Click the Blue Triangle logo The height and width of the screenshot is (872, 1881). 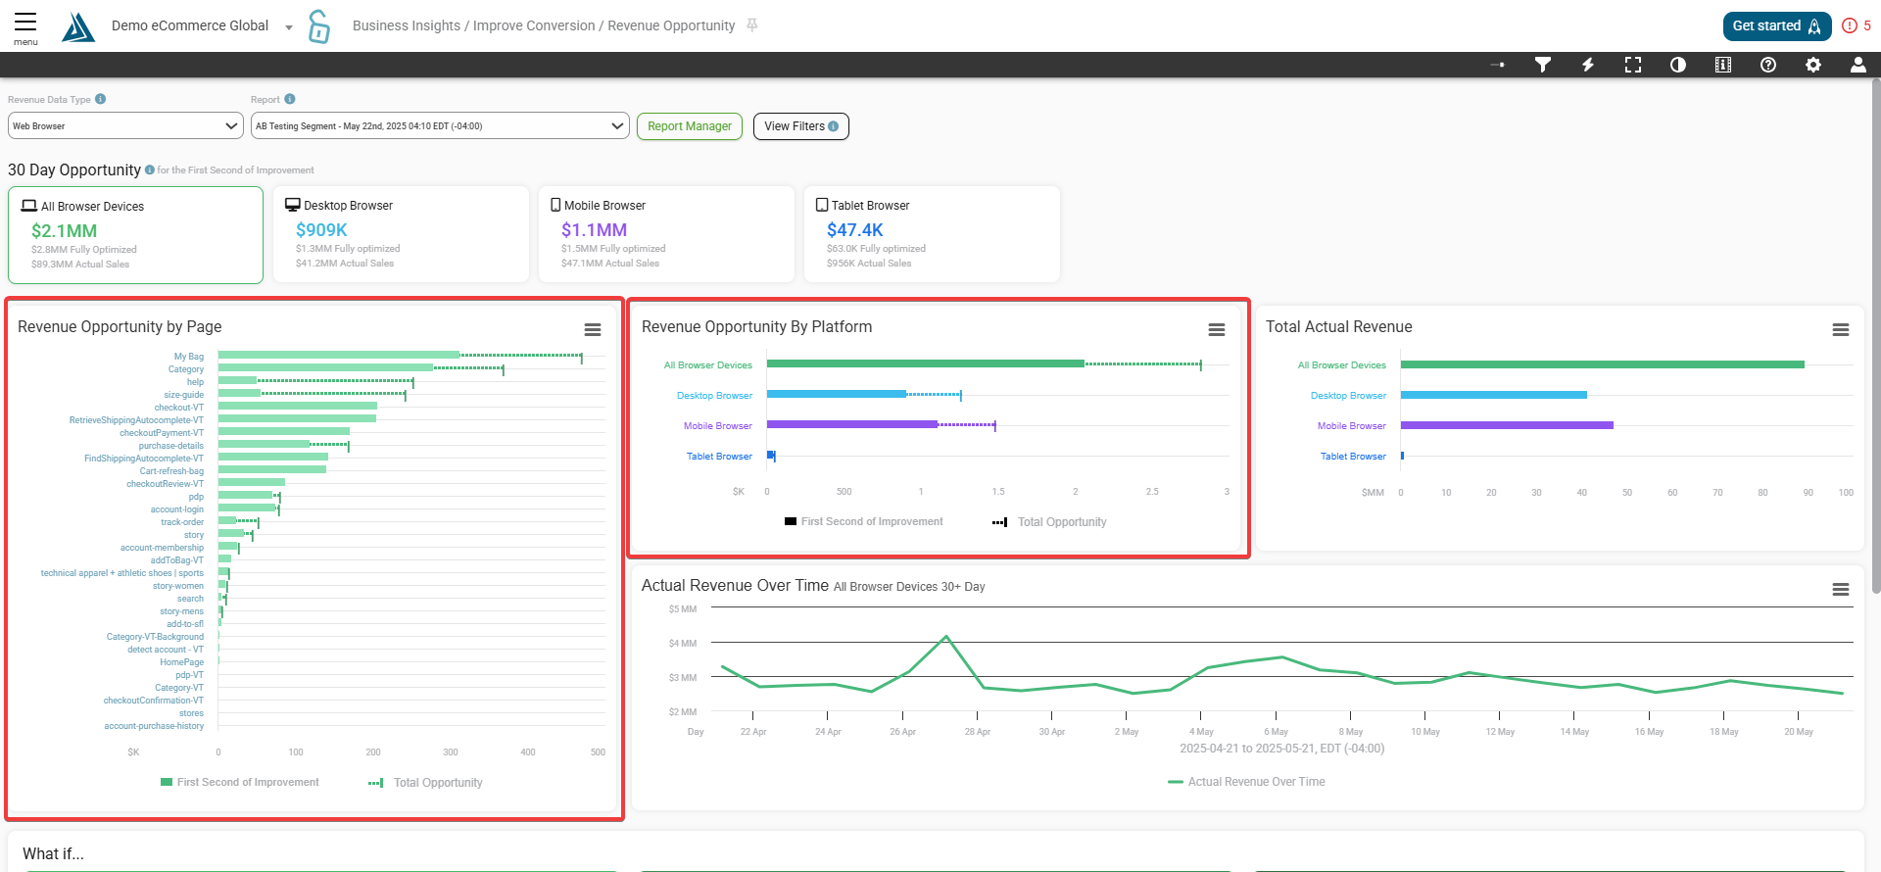click(x=77, y=27)
